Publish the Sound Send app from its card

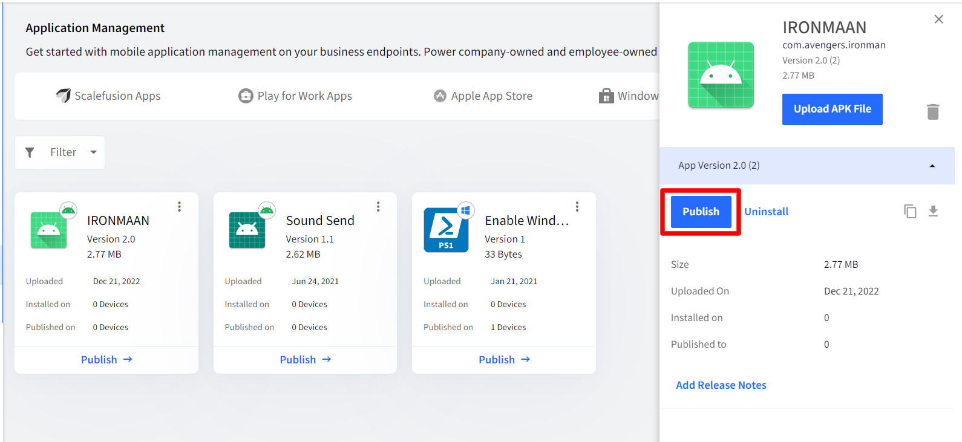[306, 360]
